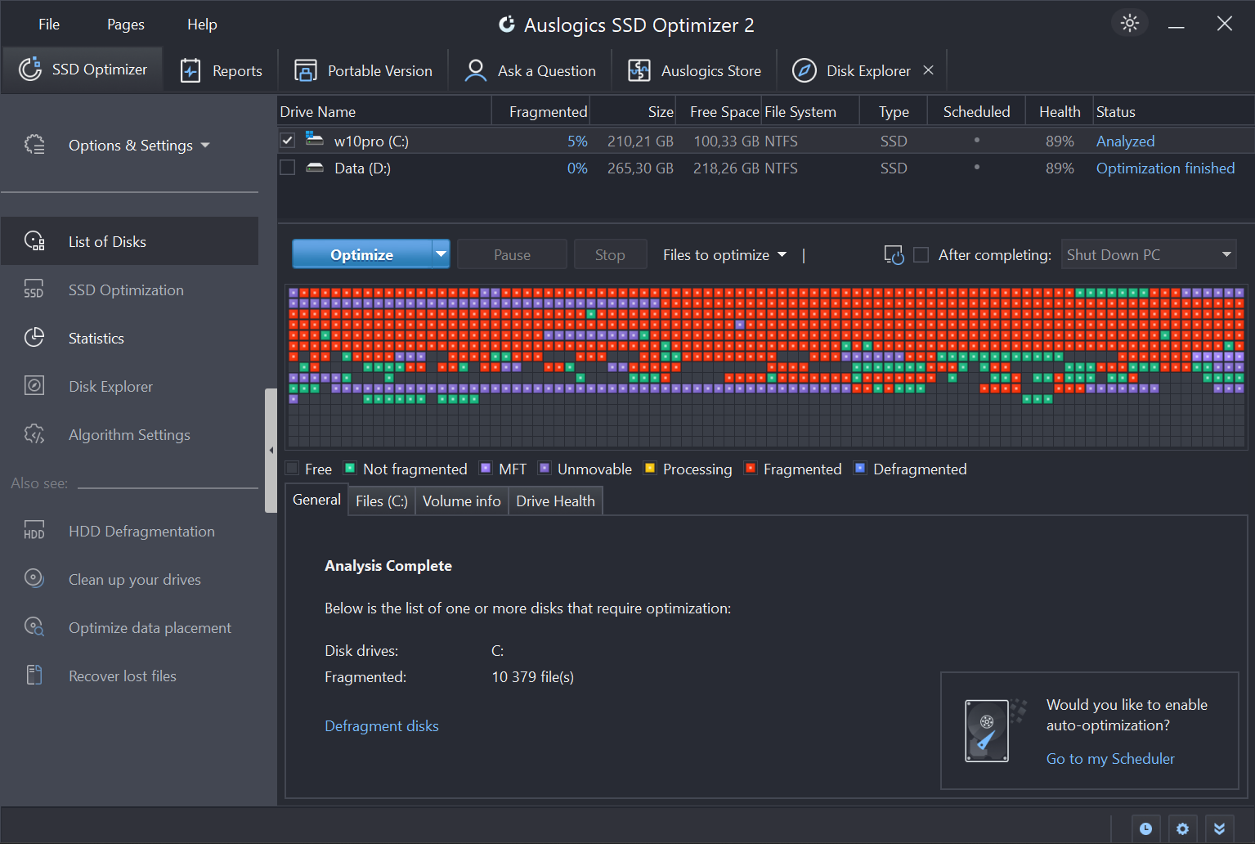Image resolution: width=1255 pixels, height=844 pixels.
Task: Switch to the General tab
Action: 316,500
